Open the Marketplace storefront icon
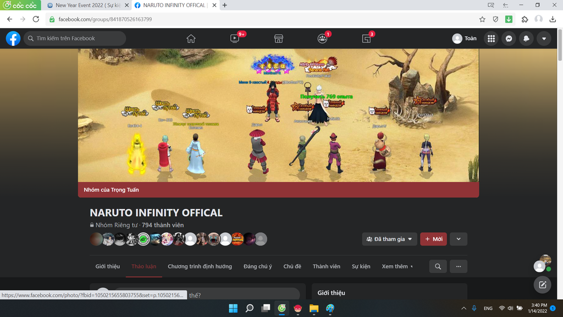The width and height of the screenshot is (563, 317). [279, 39]
